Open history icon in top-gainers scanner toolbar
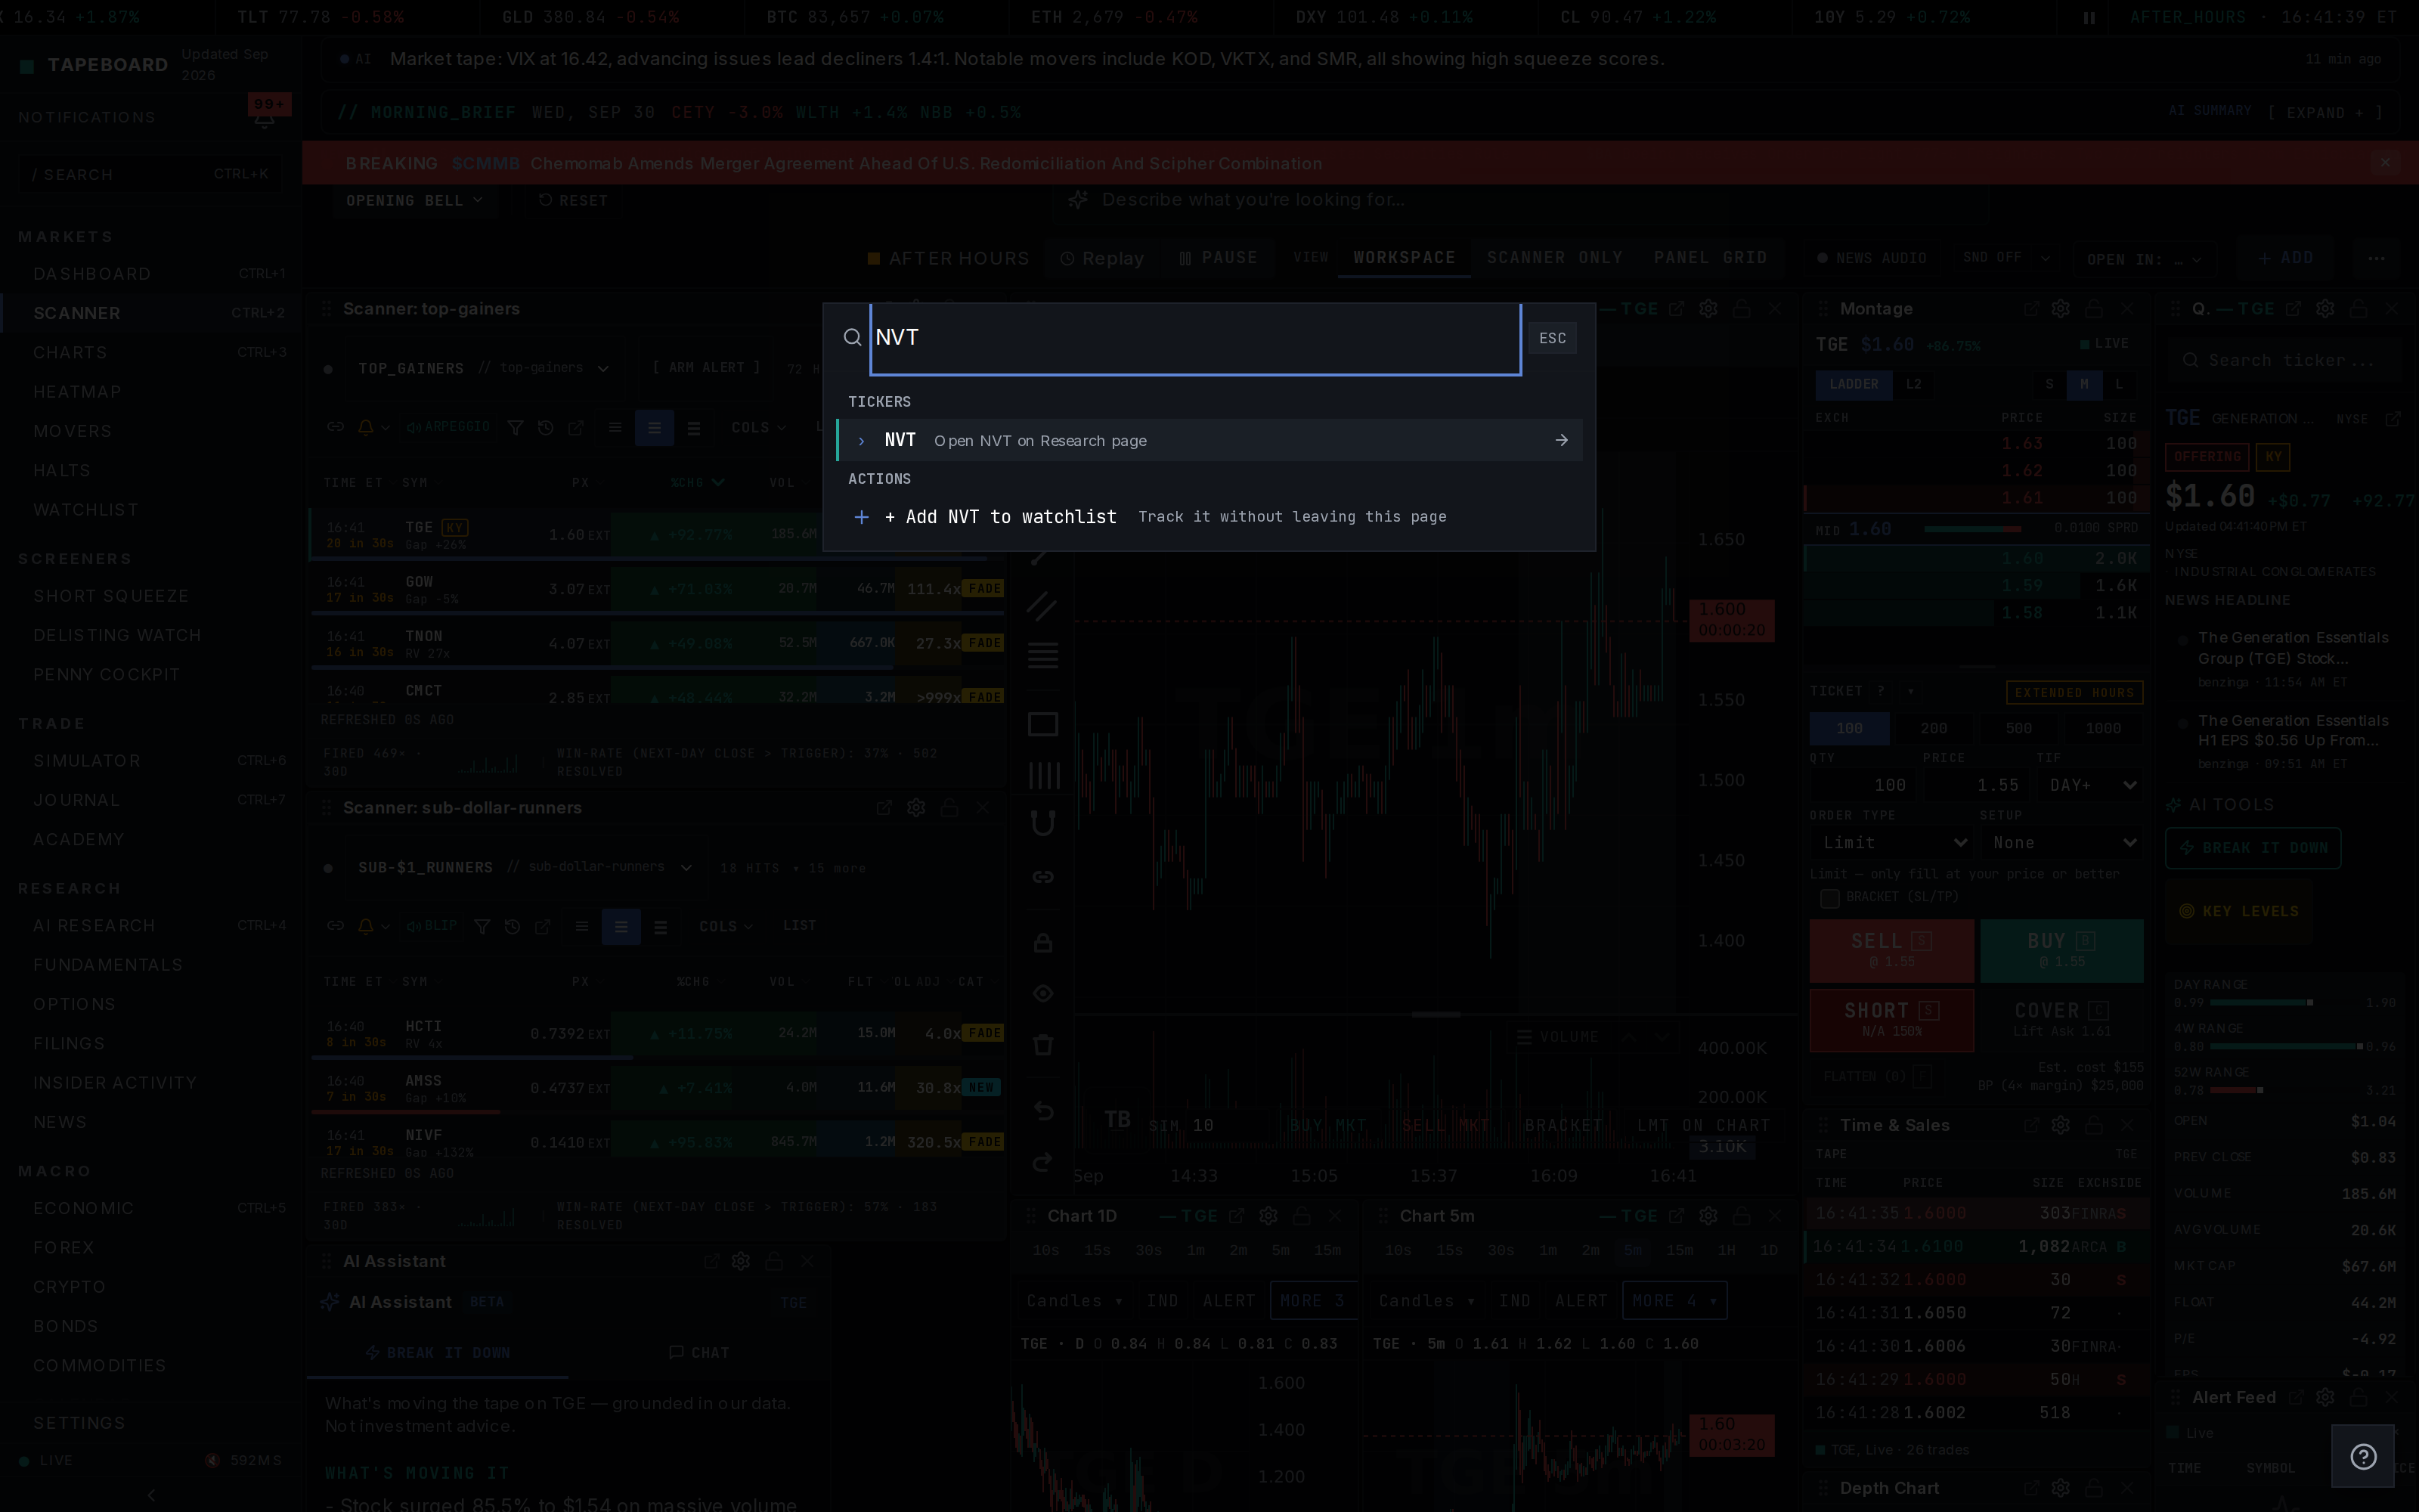This screenshot has height=1512, width=2419. [546, 428]
